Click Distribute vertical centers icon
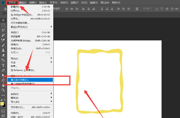The height and width of the screenshot is (118, 180). 107,9
